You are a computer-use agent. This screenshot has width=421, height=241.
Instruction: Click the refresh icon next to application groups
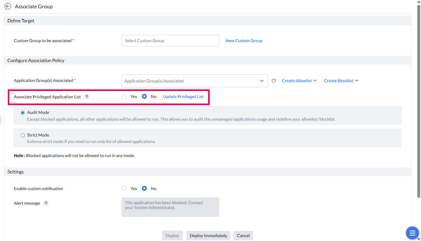point(274,81)
